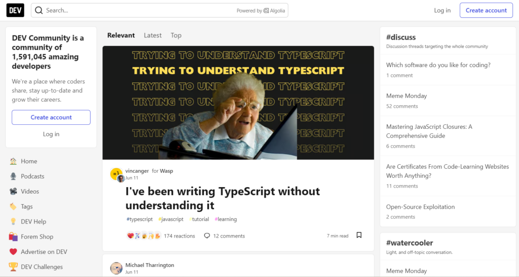Screen dimensions: 519x277
Task: Click Create account button in header
Action: [486, 10]
